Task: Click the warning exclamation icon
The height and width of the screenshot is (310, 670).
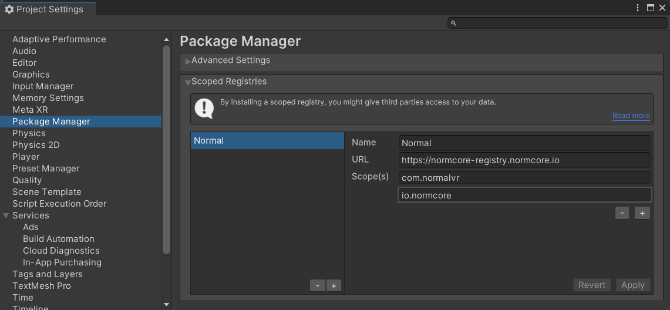Action: tap(204, 109)
